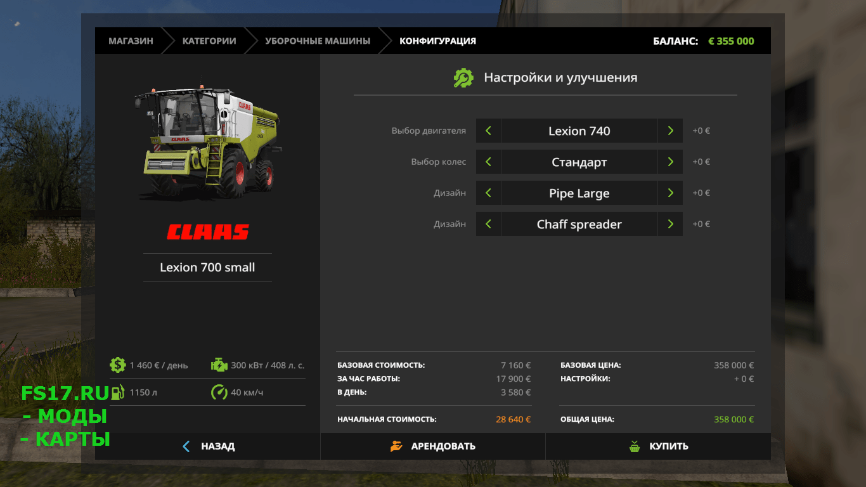Screen dimensions: 866x487
Task: Open the МАГАЗИН breadcrumb tab
Action: tap(131, 41)
